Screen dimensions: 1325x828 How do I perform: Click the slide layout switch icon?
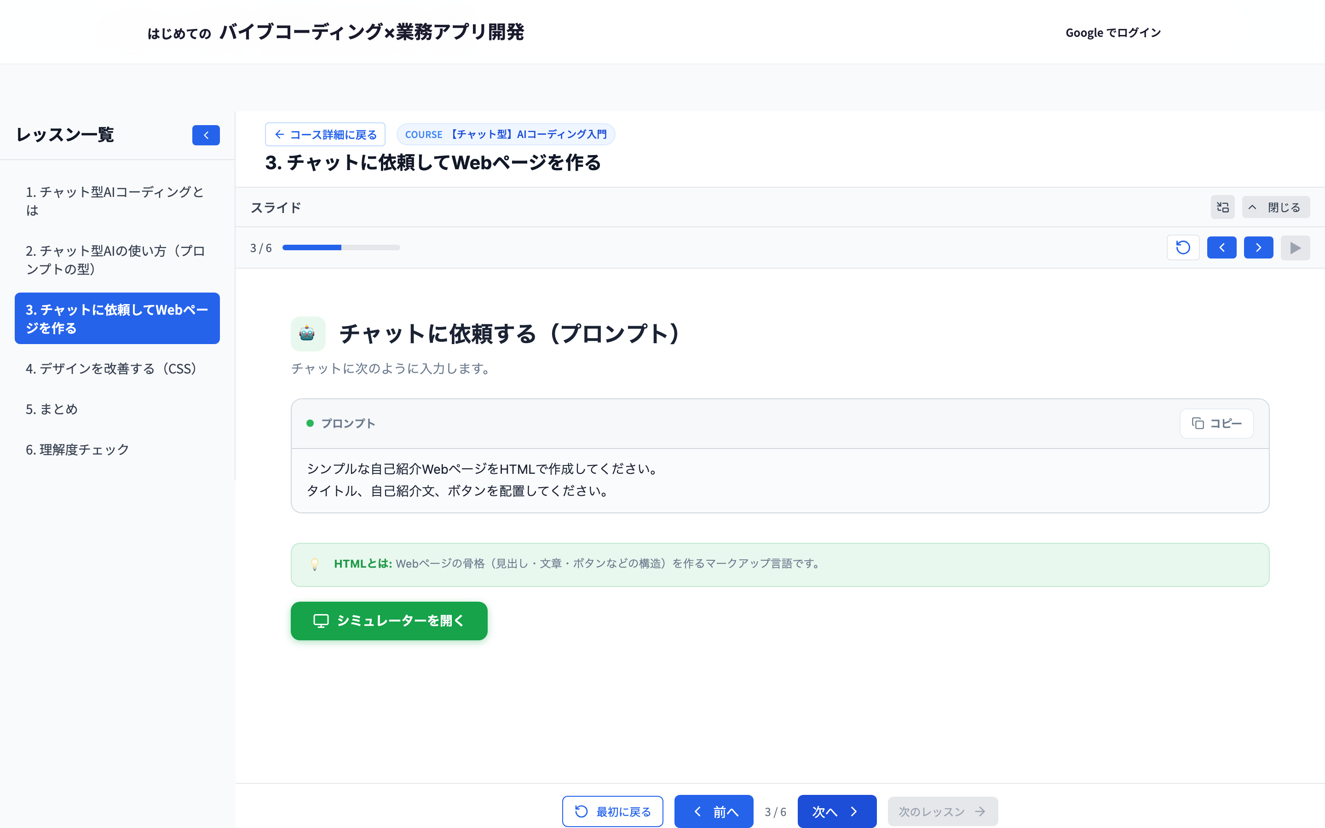point(1222,207)
